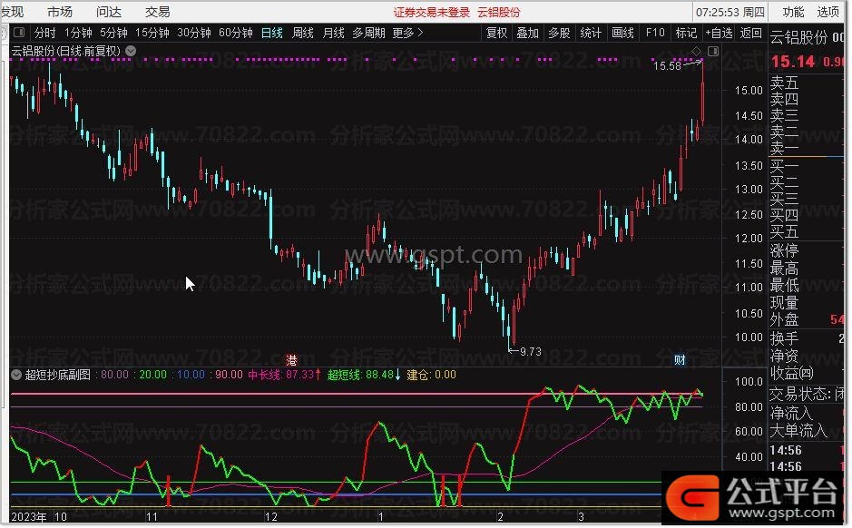The width and height of the screenshot is (852, 528).
Task: Open the 交易 menu
Action: 158,12
